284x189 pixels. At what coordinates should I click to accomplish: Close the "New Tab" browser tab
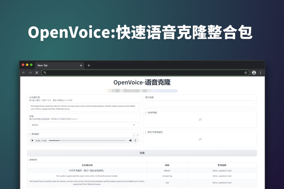[81, 65]
